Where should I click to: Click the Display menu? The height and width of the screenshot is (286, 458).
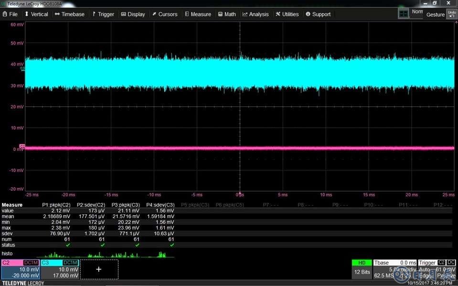click(x=133, y=14)
